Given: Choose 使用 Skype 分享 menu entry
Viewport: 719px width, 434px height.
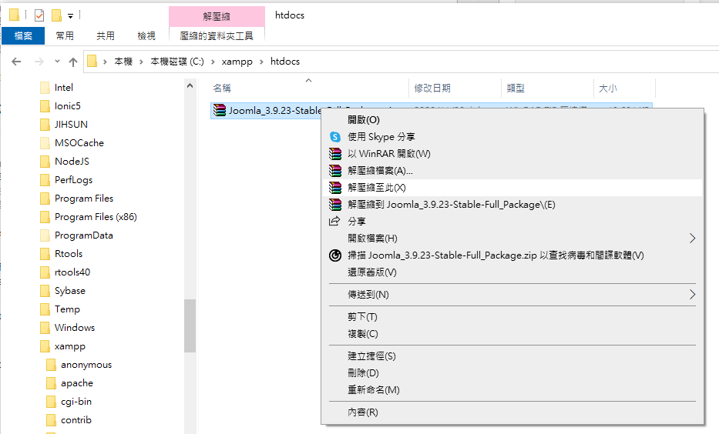Looking at the screenshot, I should pos(512,137).
